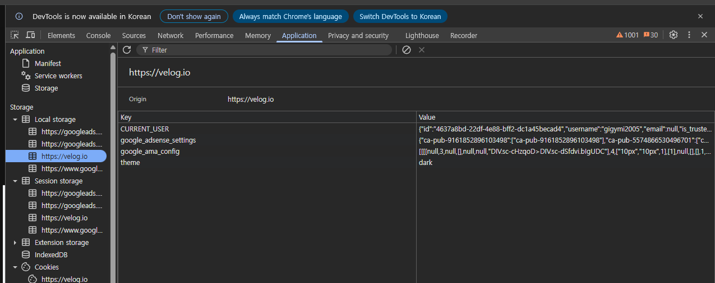Dismiss the Korean language infobar
Viewport: 715px width, 283px height.
[700, 16]
